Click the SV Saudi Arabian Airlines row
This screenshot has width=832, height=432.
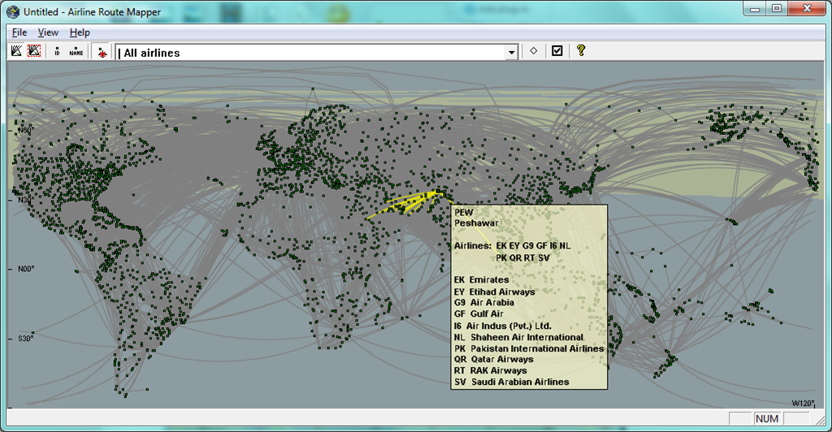click(512, 382)
